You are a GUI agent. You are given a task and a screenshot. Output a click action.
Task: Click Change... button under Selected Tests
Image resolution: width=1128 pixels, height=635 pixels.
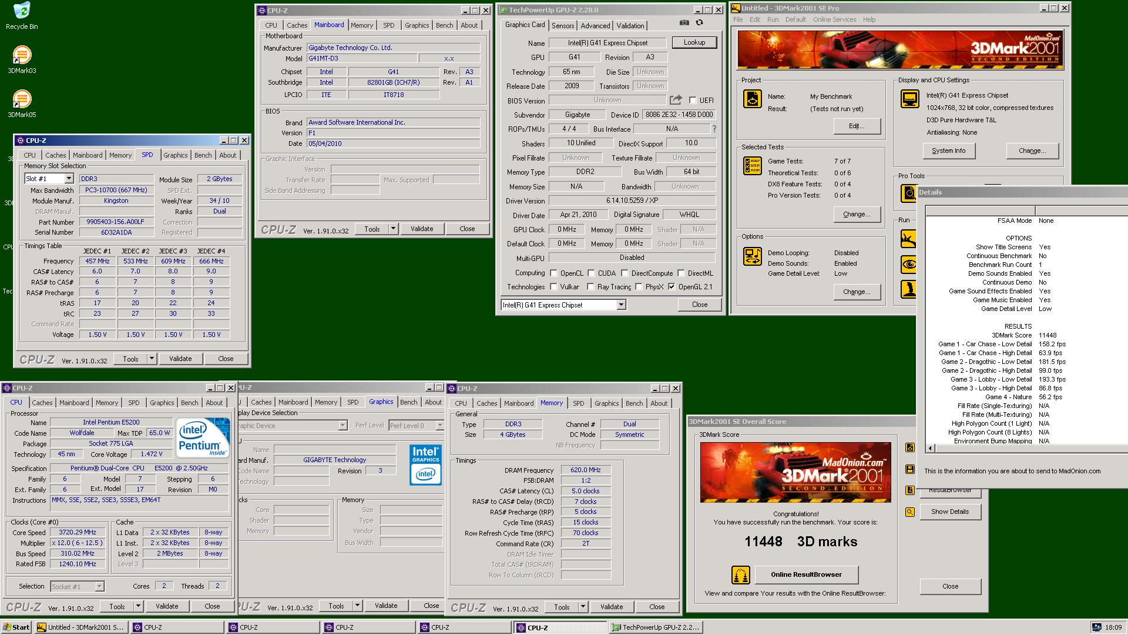click(x=857, y=215)
